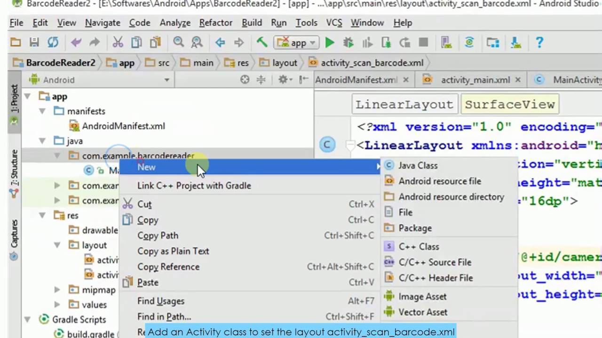Expand the values folder
Image resolution: width=602 pixels, height=338 pixels.
[57, 305]
